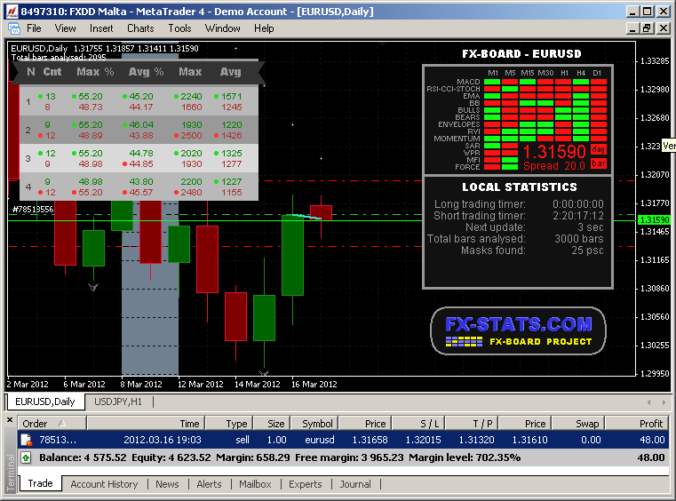Image resolution: width=676 pixels, height=501 pixels.
Task: Select the open sell eurusd order row
Action: coord(343,440)
